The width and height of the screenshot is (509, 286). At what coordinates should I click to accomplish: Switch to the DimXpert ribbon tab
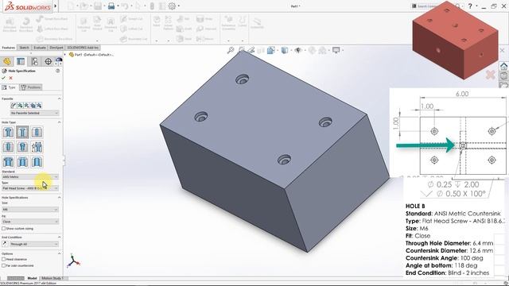click(x=56, y=48)
